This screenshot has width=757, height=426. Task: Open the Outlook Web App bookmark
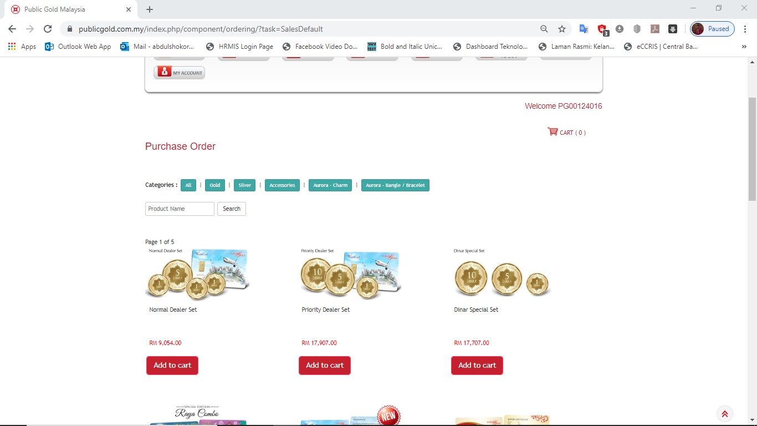(78, 47)
